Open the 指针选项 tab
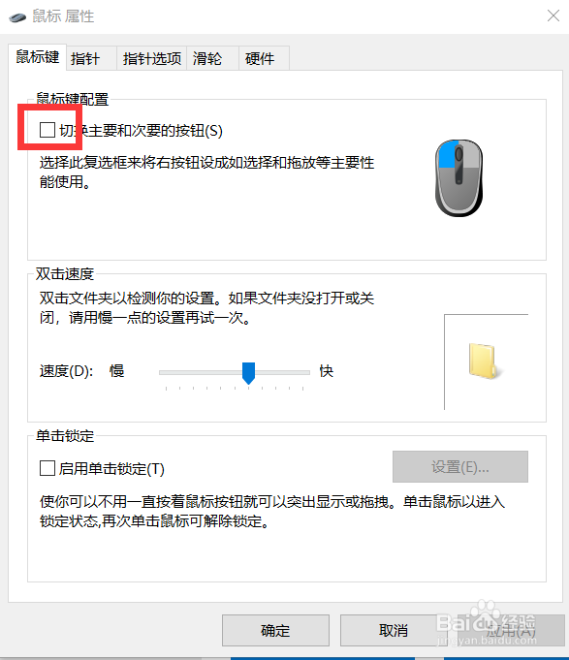This screenshot has width=569, height=660. tap(151, 58)
